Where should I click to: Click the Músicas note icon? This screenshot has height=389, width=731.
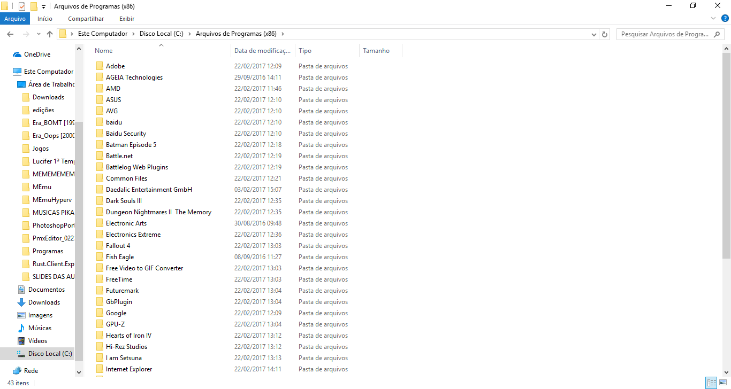click(x=21, y=328)
